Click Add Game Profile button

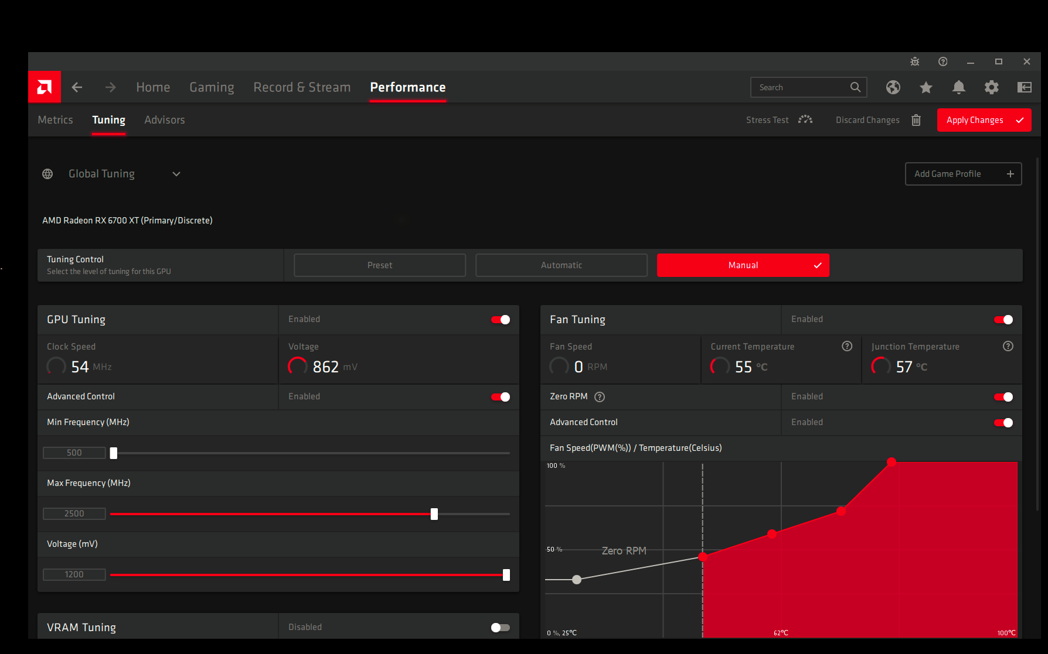click(964, 174)
